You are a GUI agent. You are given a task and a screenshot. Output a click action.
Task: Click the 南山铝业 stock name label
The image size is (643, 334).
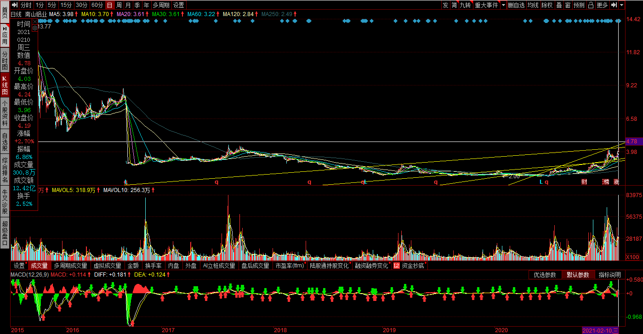36,15
